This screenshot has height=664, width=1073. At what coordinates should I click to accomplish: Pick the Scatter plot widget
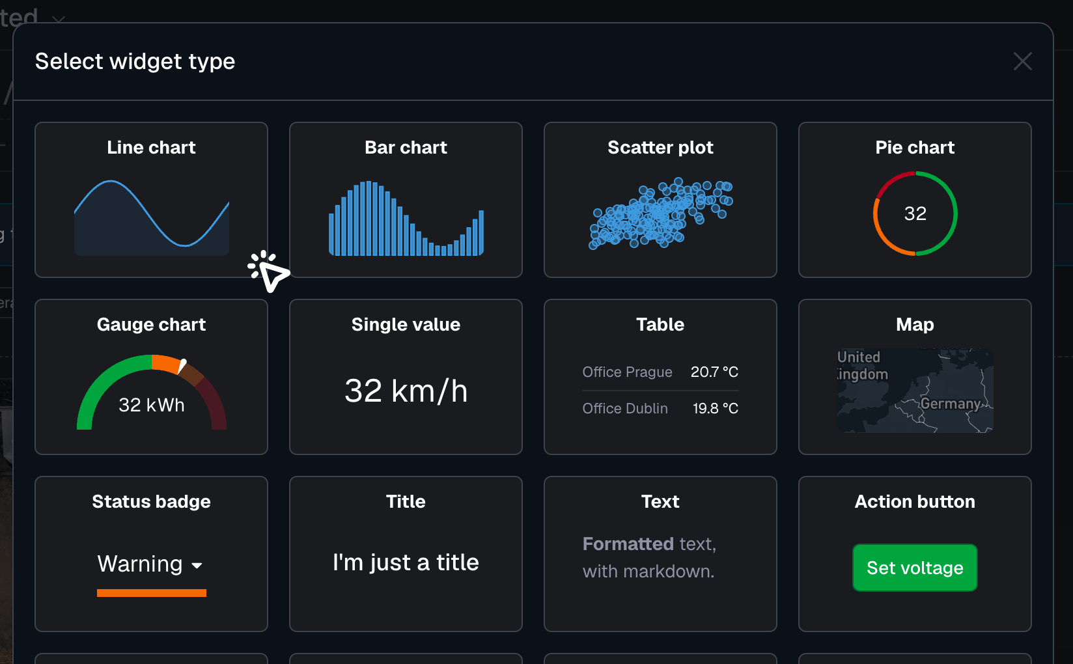pos(660,200)
